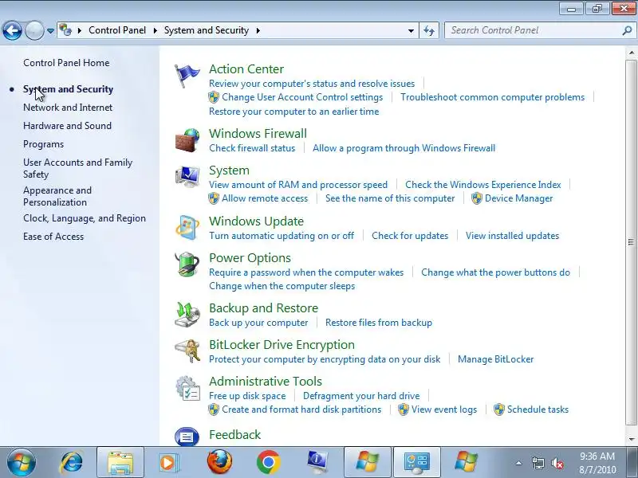638x478 pixels.
Task: Click Restore files from backup
Action: pyautogui.click(x=379, y=323)
